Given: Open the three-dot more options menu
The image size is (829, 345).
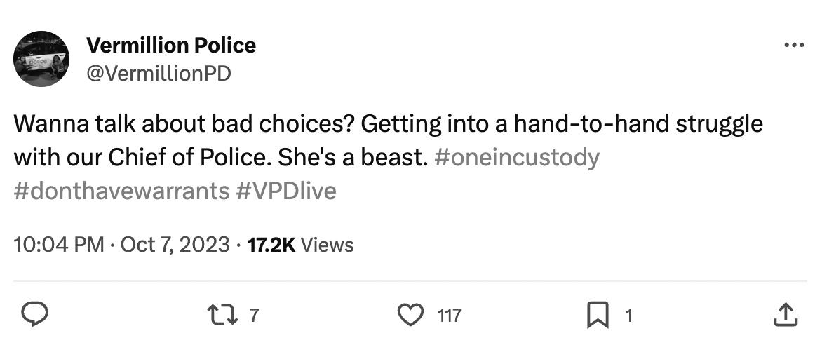Looking at the screenshot, I should (x=793, y=46).
